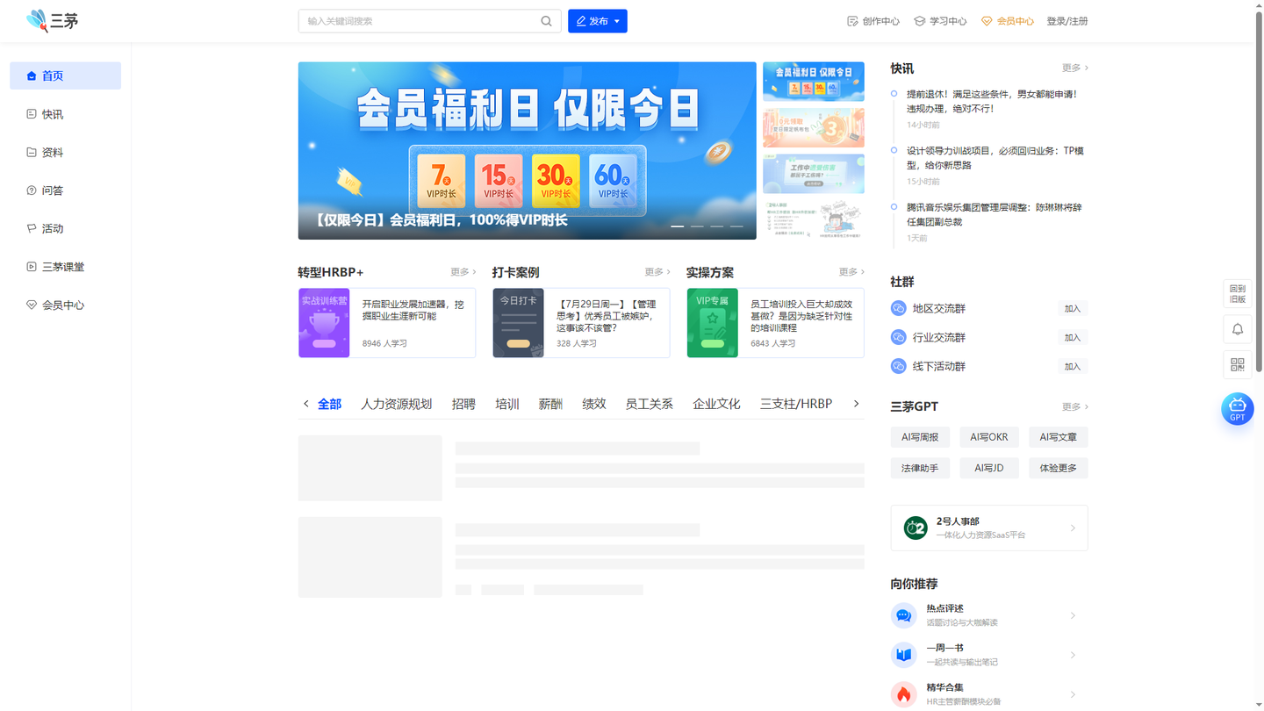Join the 地区交流群 group
Viewport: 1264px width, 711px height.
coord(1073,308)
